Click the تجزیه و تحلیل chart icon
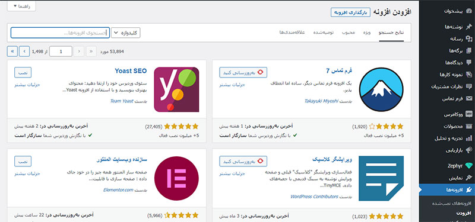The width and height of the screenshot is (475, 222). coord(469,139)
